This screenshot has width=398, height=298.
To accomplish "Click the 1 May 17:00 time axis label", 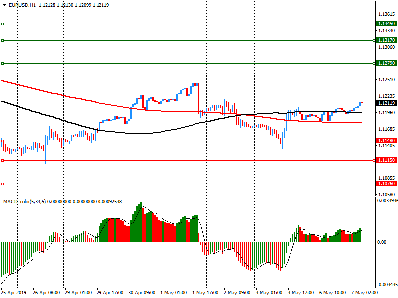I will pyautogui.click(x=205, y=293).
